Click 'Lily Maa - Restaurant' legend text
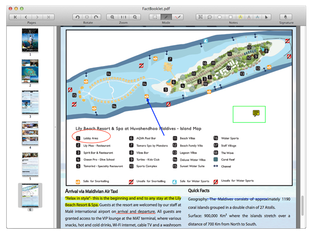313x235 pixels. point(97,145)
